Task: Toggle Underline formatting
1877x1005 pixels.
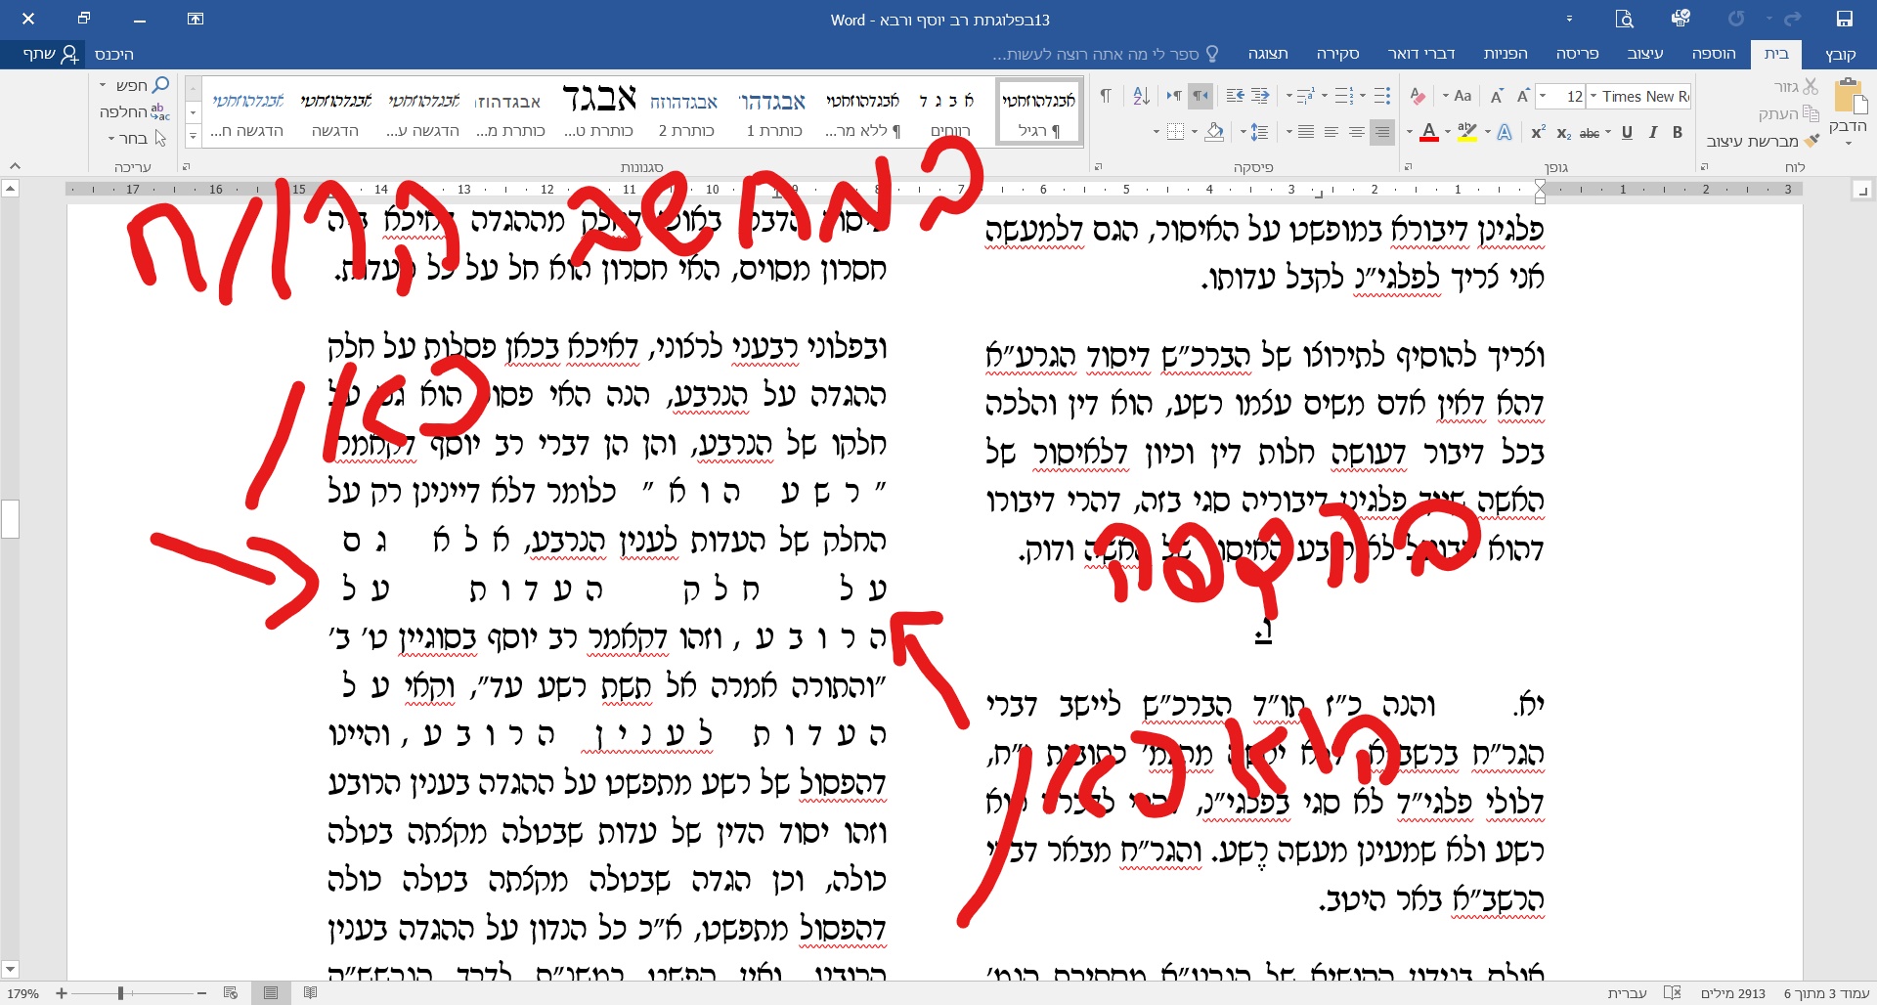Action: point(1627,134)
